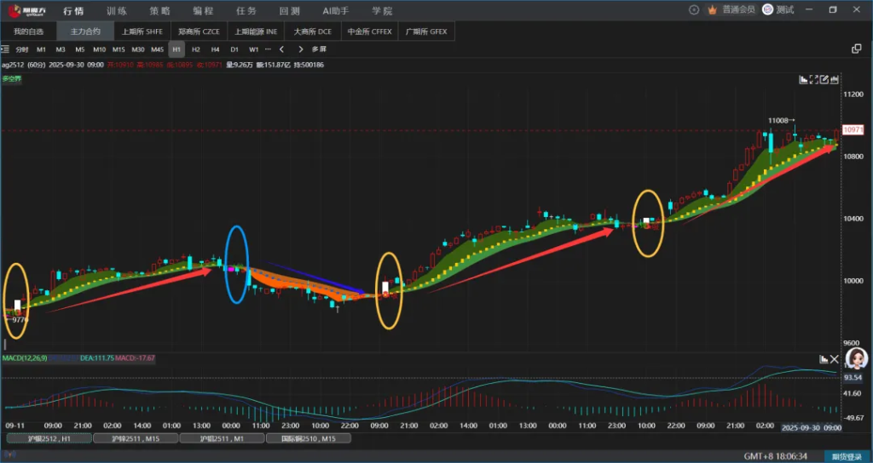Image resolution: width=873 pixels, height=463 pixels.
Task: Expand more timeframes via the ellipsis
Action: tap(269, 49)
